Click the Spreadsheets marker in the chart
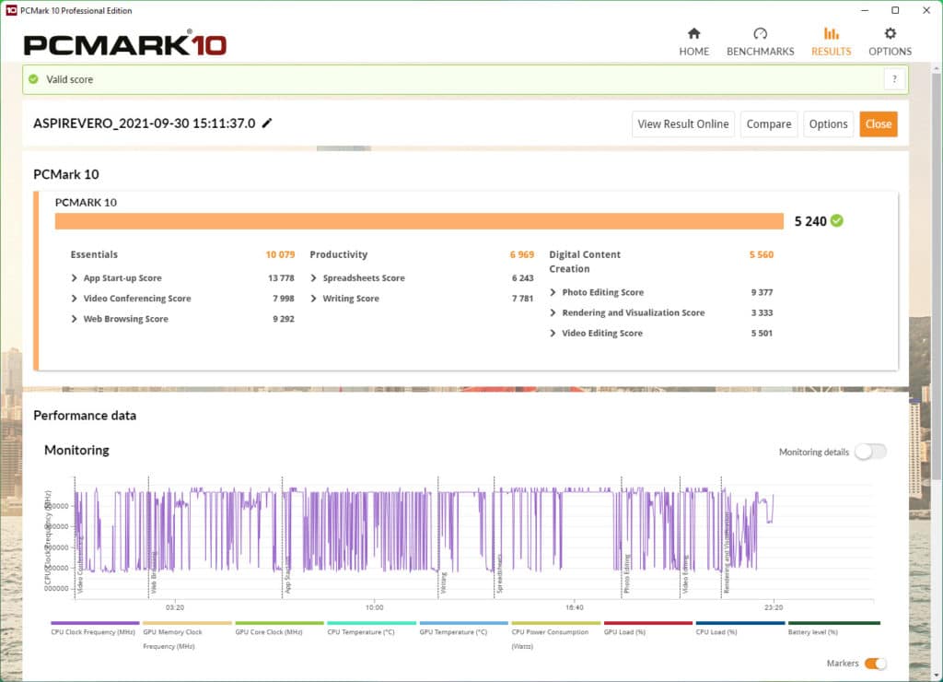Image resolution: width=943 pixels, height=682 pixels. coord(500,573)
